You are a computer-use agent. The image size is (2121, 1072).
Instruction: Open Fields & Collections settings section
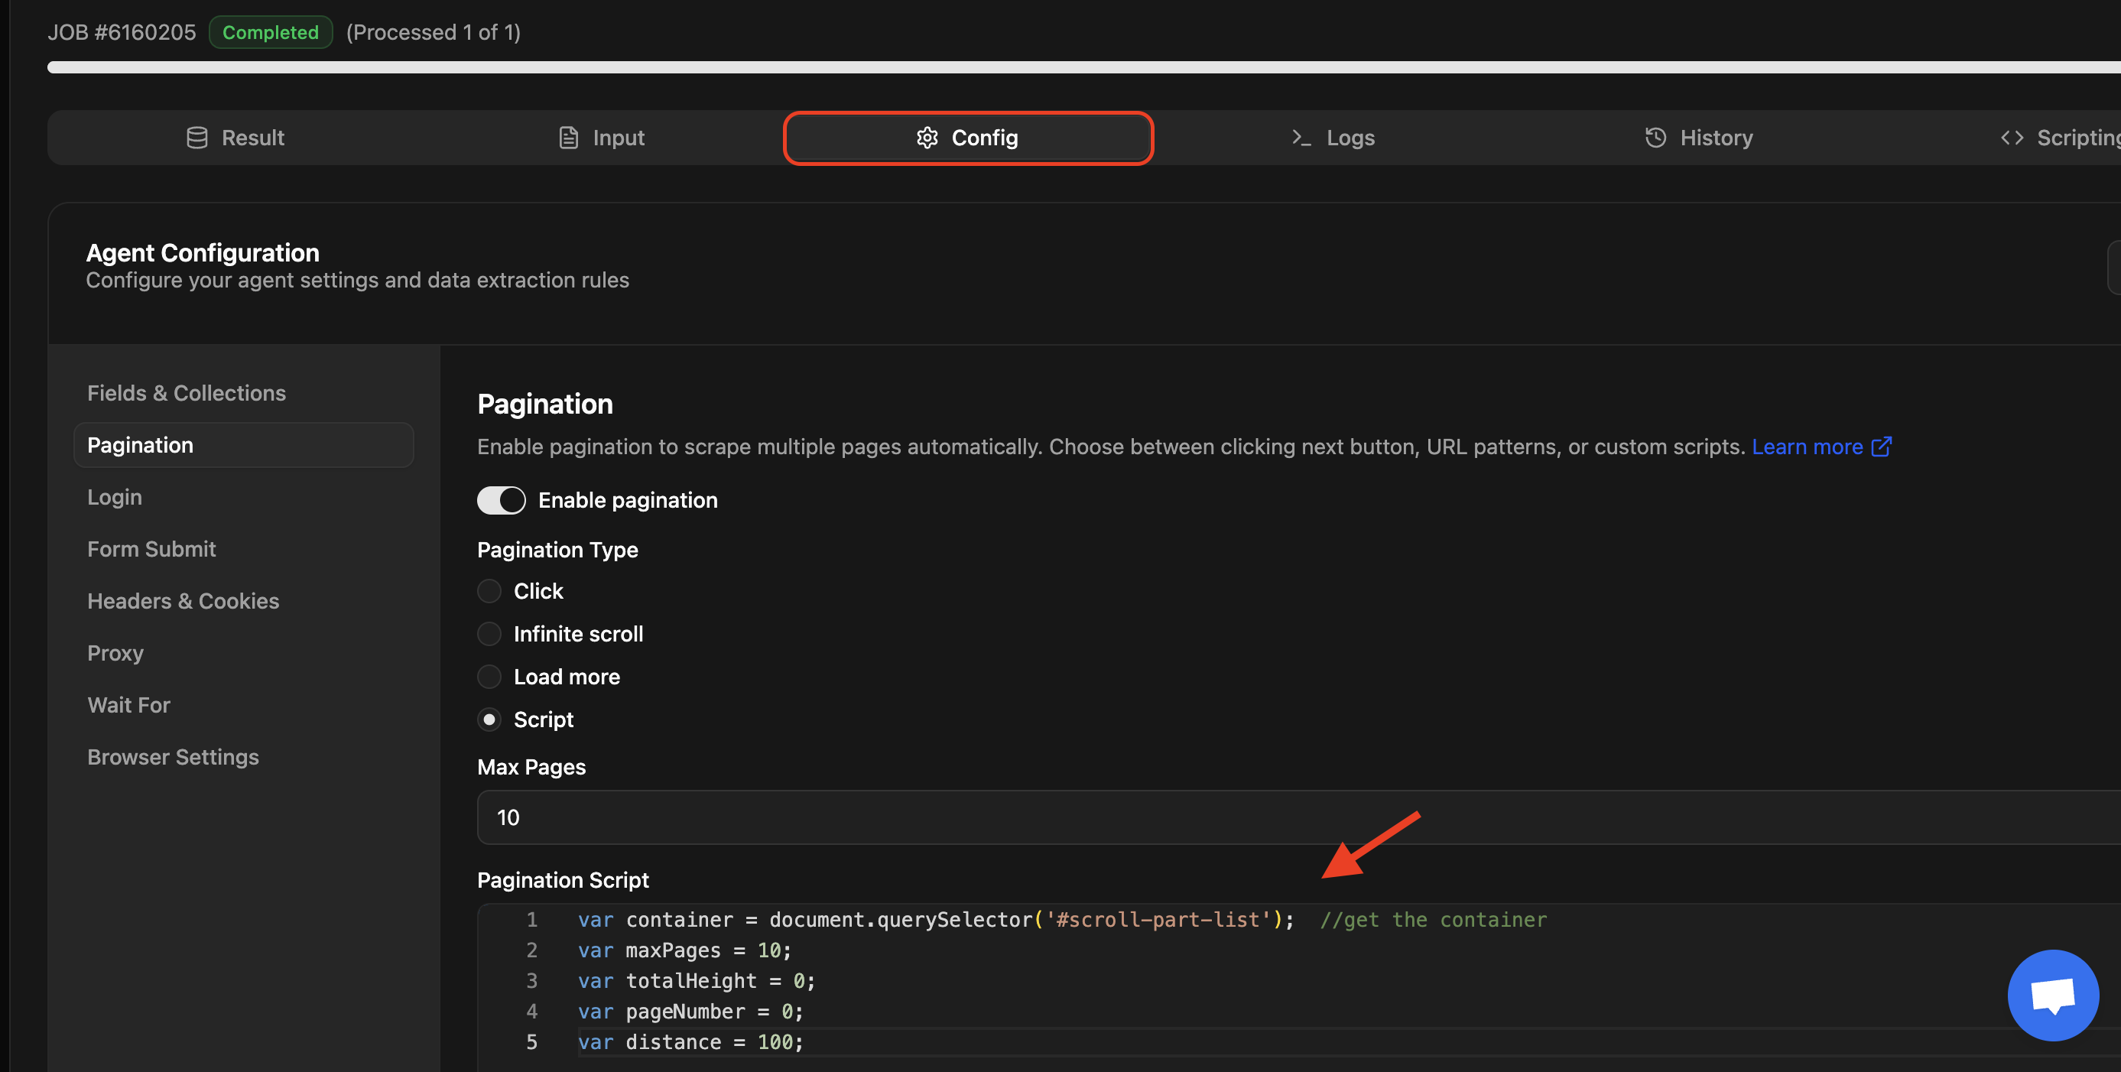pos(187,393)
